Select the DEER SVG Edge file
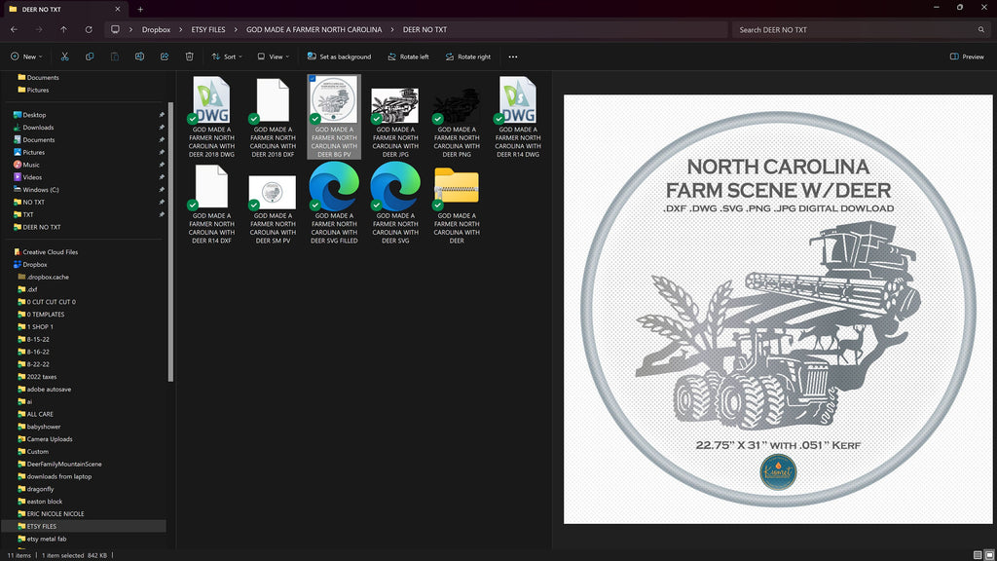The width and height of the screenshot is (997, 561). 395,203
